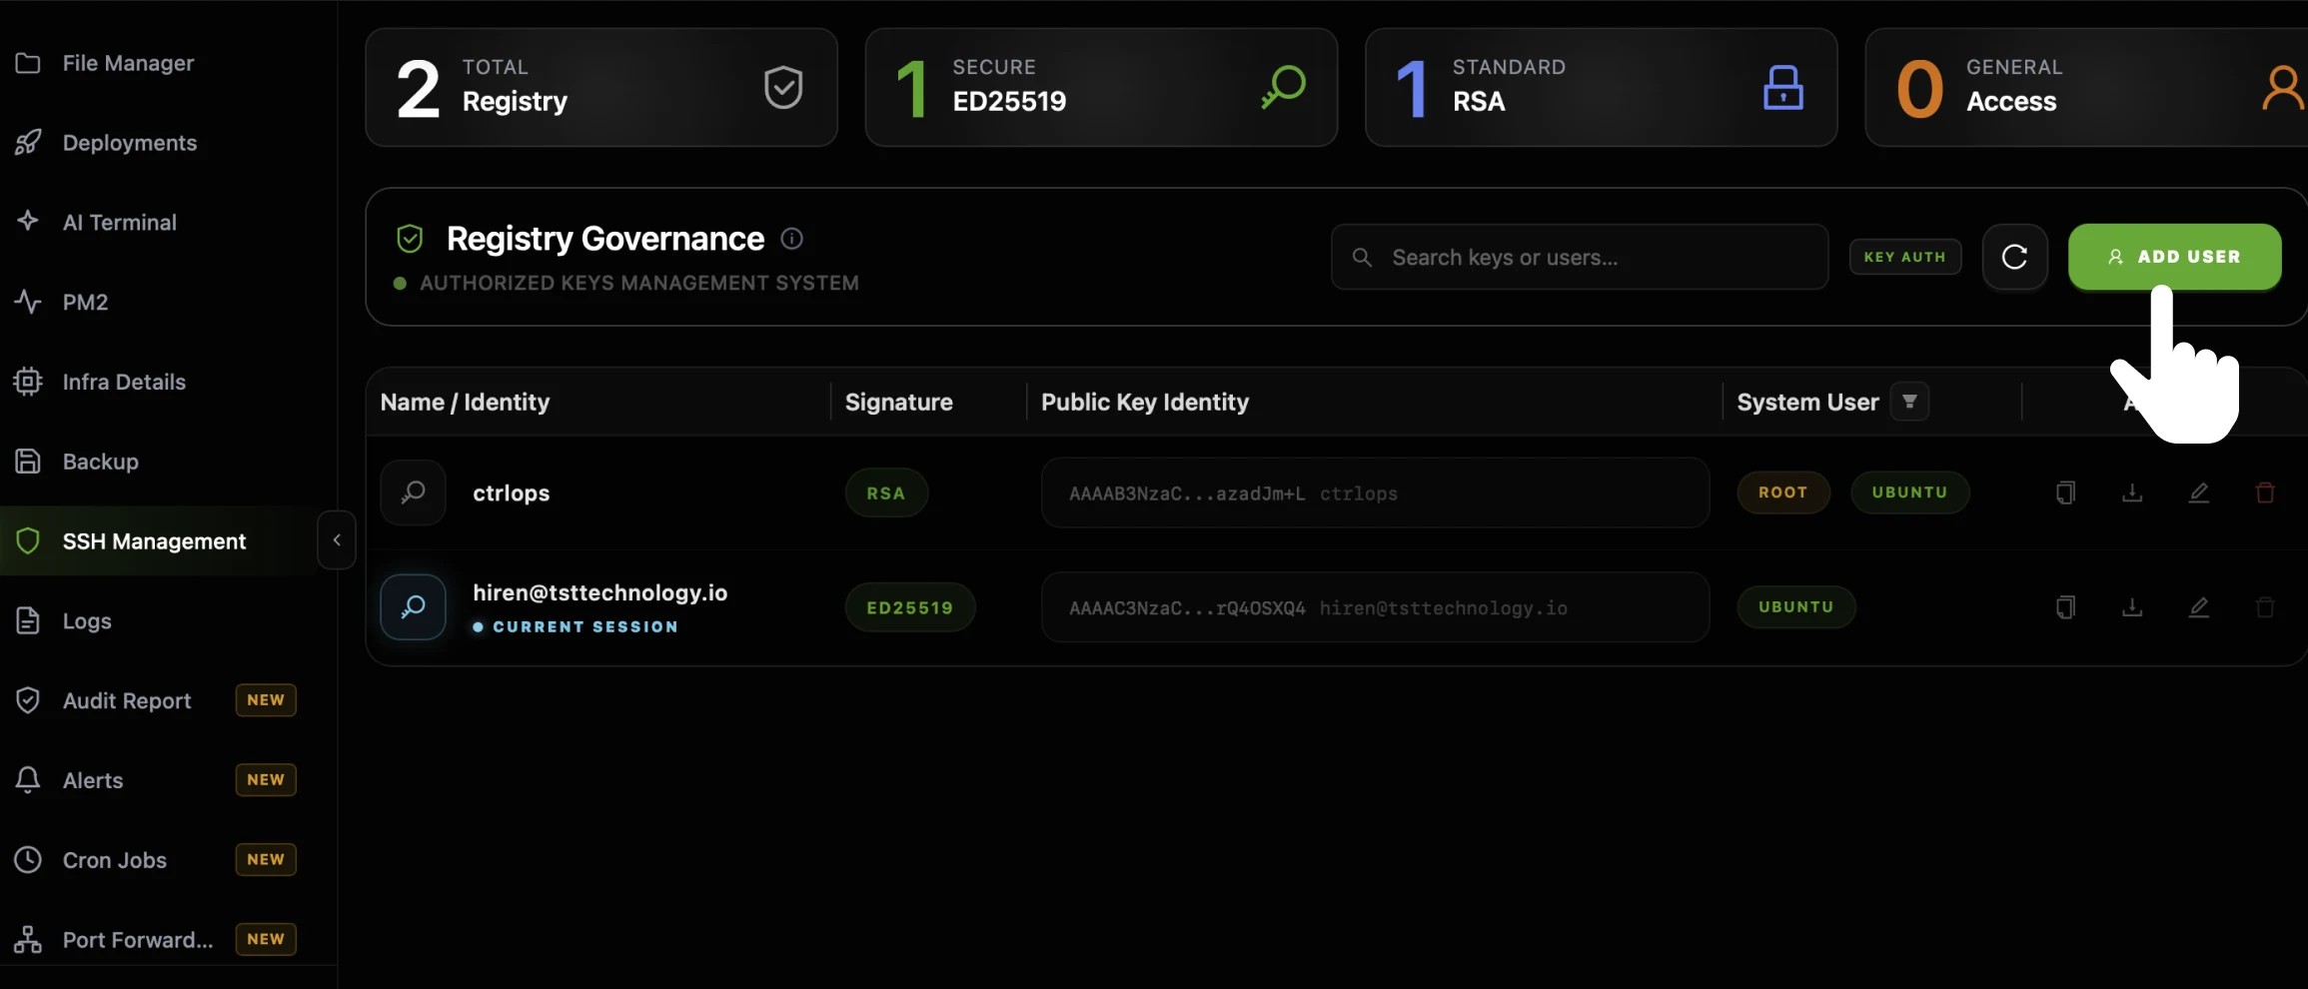Click the Infra Details chip icon

pos(28,382)
